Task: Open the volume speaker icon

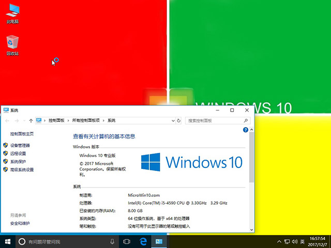Action: [x=294, y=242]
